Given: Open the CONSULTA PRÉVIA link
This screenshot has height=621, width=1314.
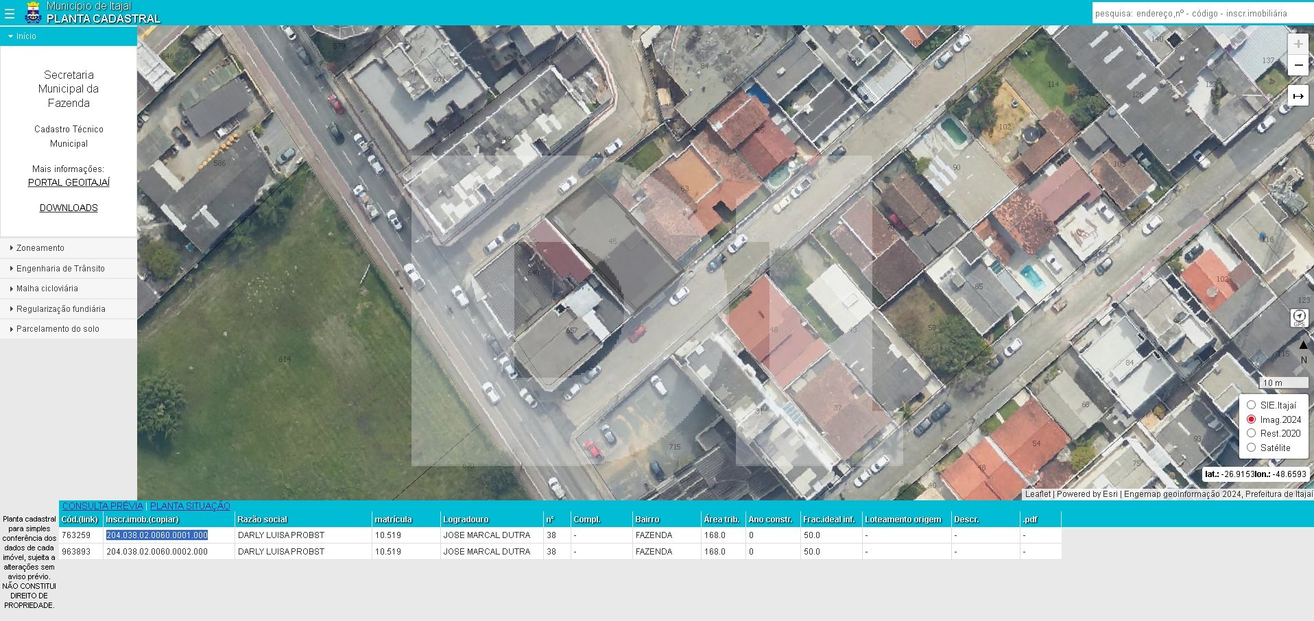Looking at the screenshot, I should pos(103,506).
